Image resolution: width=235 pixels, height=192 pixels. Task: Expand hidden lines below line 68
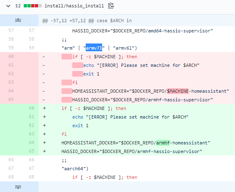[x=18, y=187]
